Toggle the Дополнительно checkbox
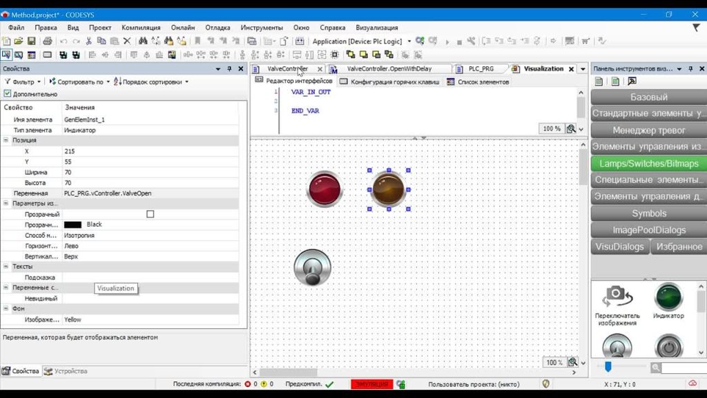This screenshot has height=398, width=707. tap(7, 94)
